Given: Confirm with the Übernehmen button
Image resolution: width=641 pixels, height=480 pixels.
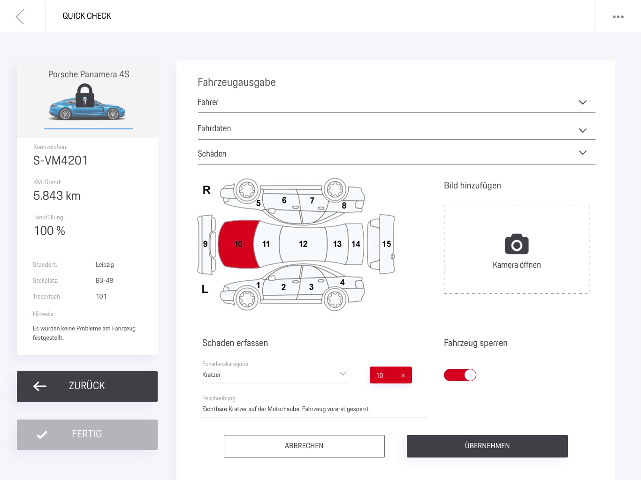Looking at the screenshot, I should pyautogui.click(x=487, y=446).
